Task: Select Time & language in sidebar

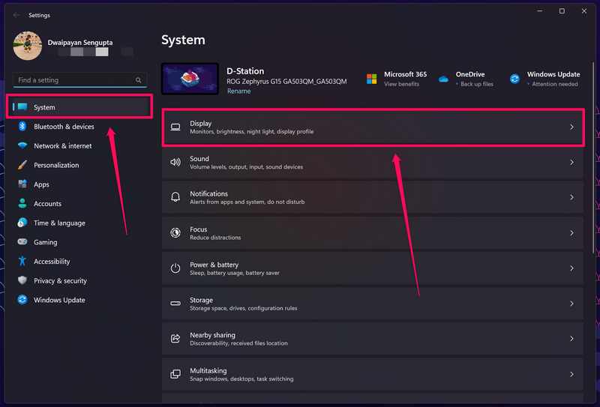Action: (x=59, y=223)
